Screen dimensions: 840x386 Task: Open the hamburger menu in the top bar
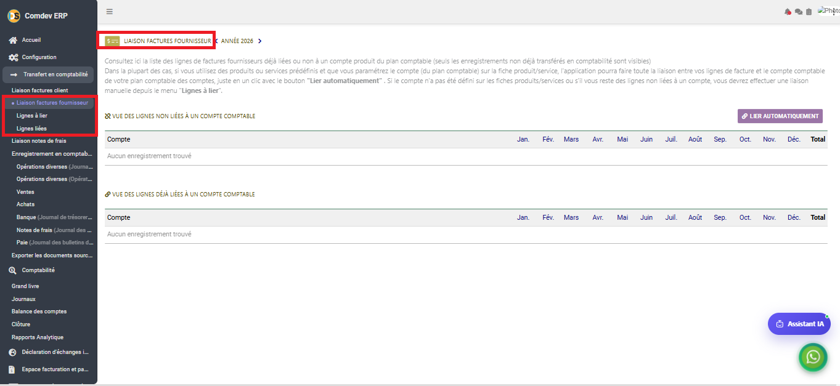pos(110,11)
